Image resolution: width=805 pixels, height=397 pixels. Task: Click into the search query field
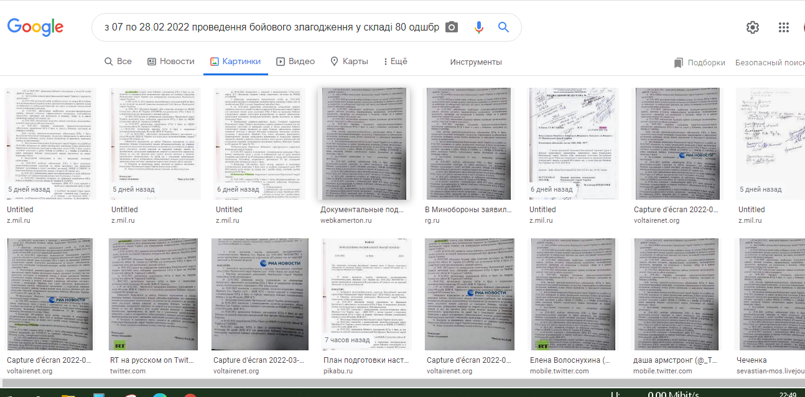(x=272, y=27)
